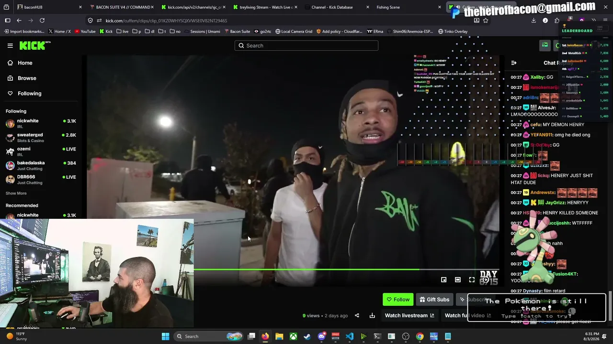Open nickwhite's channel in the Following list
Image resolution: width=613 pixels, height=344 pixels.
[x=41, y=123]
